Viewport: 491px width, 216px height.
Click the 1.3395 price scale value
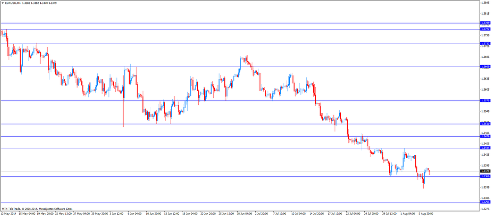(486, 166)
